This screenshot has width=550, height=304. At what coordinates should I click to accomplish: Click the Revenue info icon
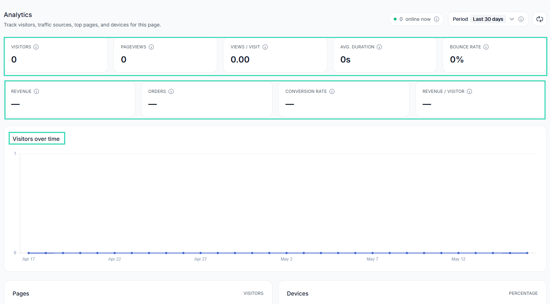(x=36, y=91)
